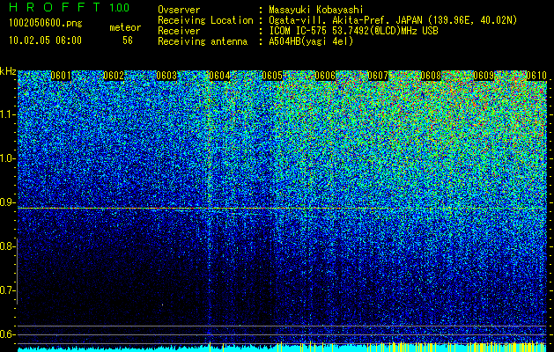Viewport: 554px width, 352px height.
Task: Click the kHz axis unit label
Action: 8,71
